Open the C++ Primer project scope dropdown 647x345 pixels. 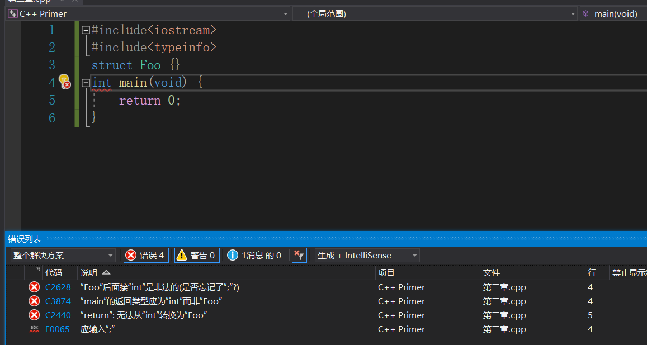149,13
